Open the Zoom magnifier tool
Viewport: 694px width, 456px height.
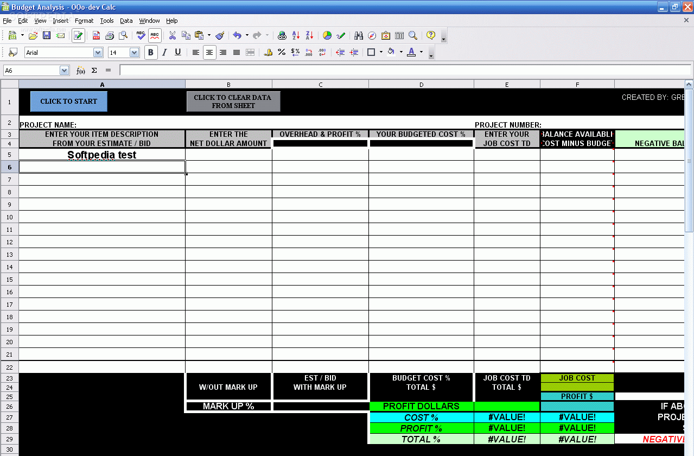(x=413, y=35)
